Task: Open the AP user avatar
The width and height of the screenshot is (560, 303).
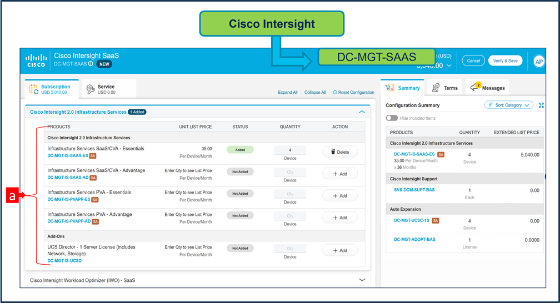Action: pos(538,62)
